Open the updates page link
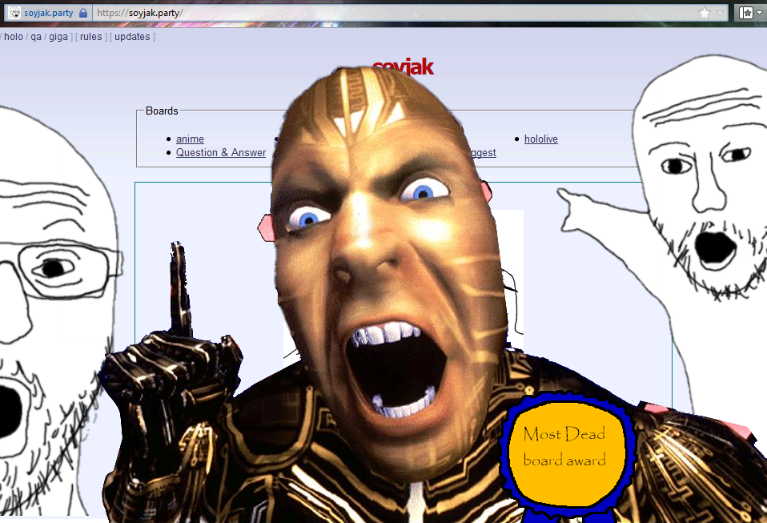This screenshot has height=523, width=767. [x=132, y=37]
